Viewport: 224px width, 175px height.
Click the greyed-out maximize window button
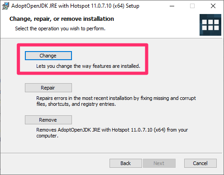[192, 6]
